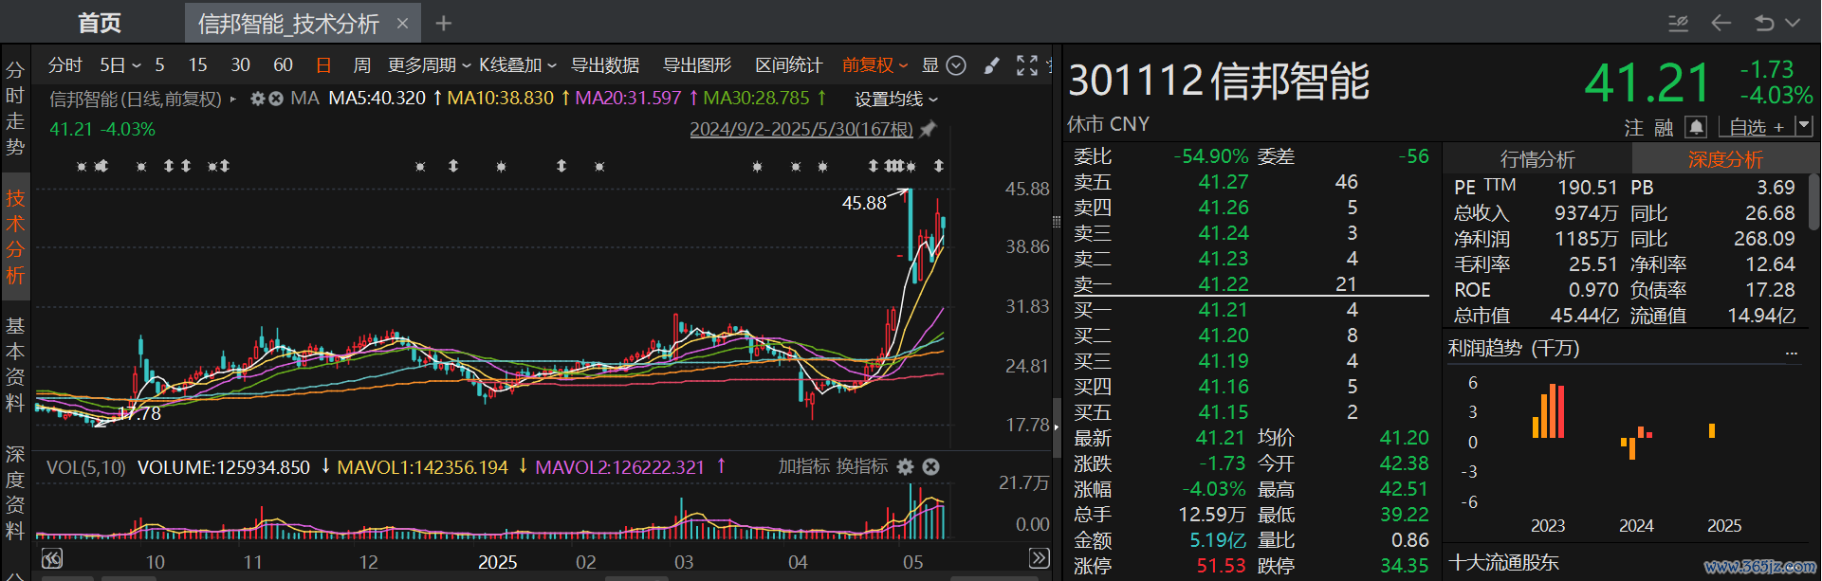Click 换指标 change indicator

[861, 466]
